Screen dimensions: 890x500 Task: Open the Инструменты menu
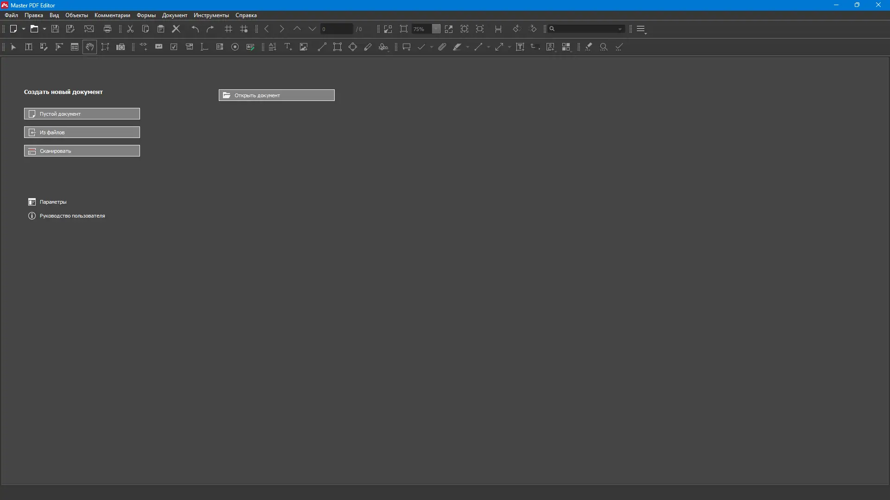(211, 15)
